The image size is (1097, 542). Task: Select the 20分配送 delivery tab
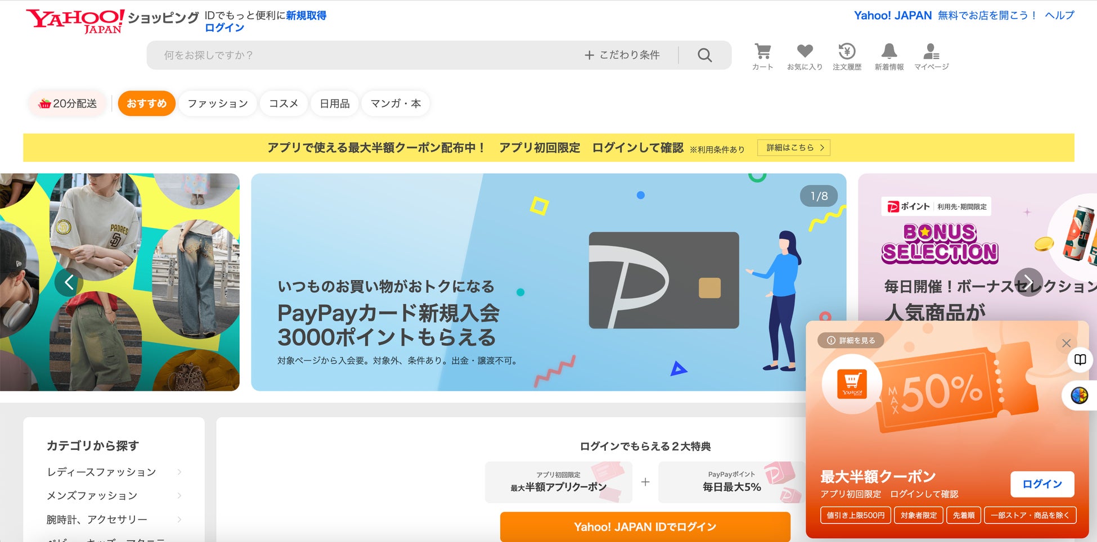tap(68, 103)
